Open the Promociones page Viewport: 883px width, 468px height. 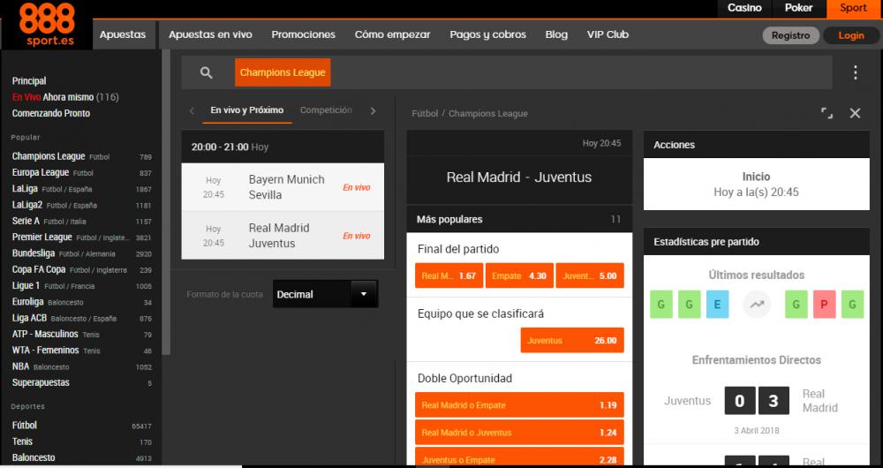click(304, 34)
